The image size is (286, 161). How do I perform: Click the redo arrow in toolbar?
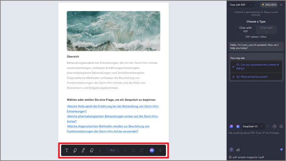click(142, 150)
